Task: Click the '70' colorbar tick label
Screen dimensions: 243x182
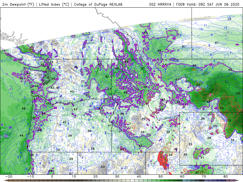Action: click(204, 177)
